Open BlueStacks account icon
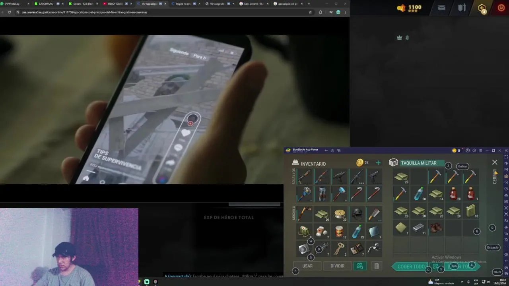 point(468,151)
